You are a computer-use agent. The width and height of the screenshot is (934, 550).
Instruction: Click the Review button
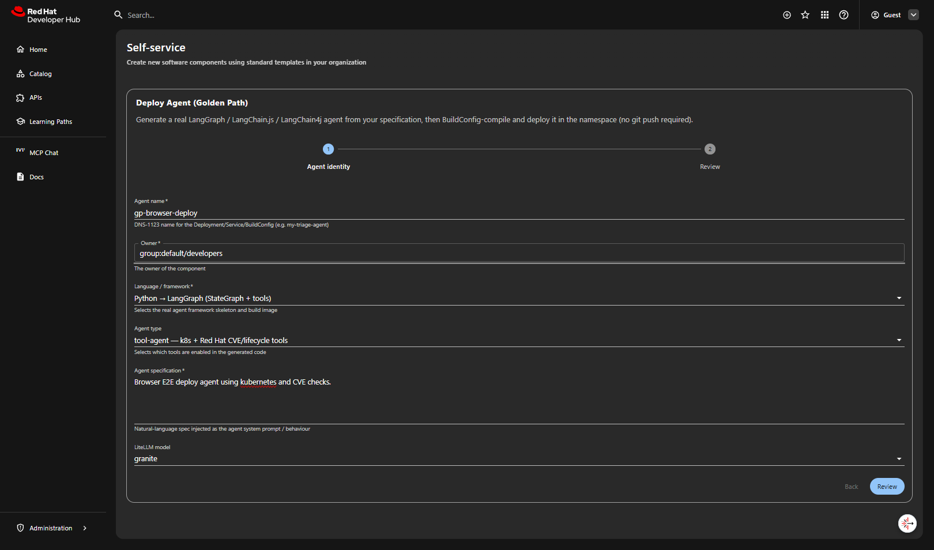[887, 487]
